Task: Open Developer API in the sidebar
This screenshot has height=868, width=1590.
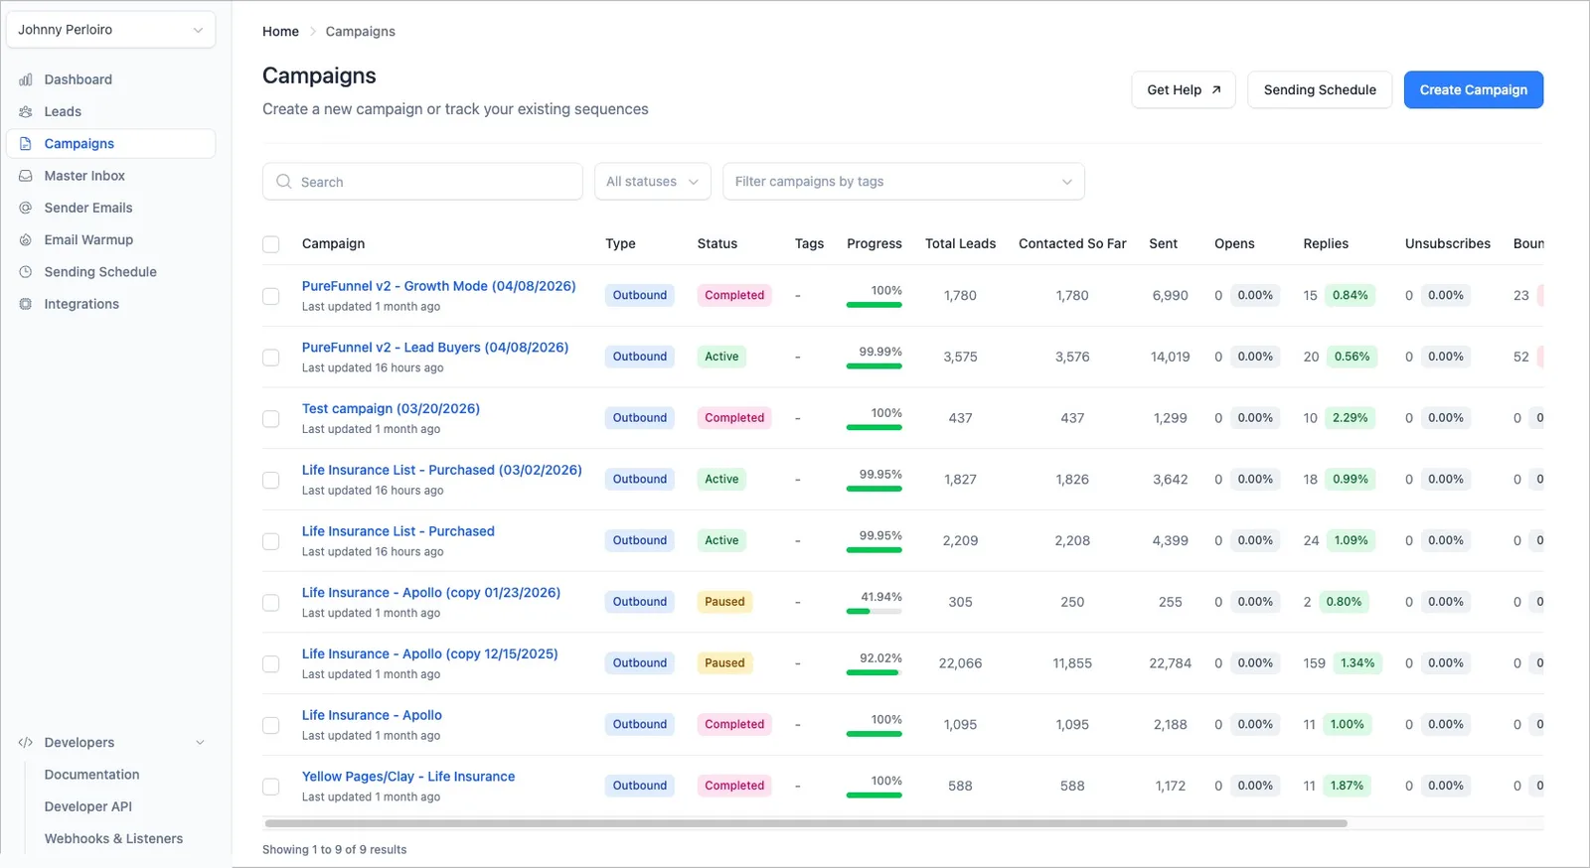Action: (88, 806)
